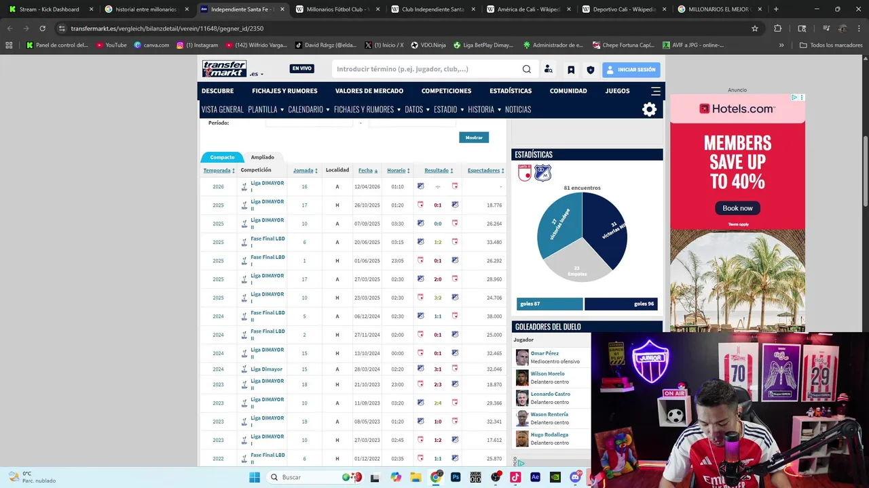Sort the table by Temporada
869x488 pixels.
[x=219, y=170]
